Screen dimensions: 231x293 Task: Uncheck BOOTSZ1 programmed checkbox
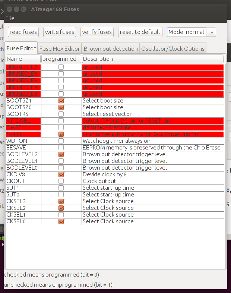point(61,101)
